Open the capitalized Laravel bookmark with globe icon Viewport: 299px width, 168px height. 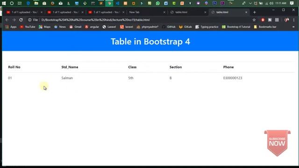tap(109, 27)
